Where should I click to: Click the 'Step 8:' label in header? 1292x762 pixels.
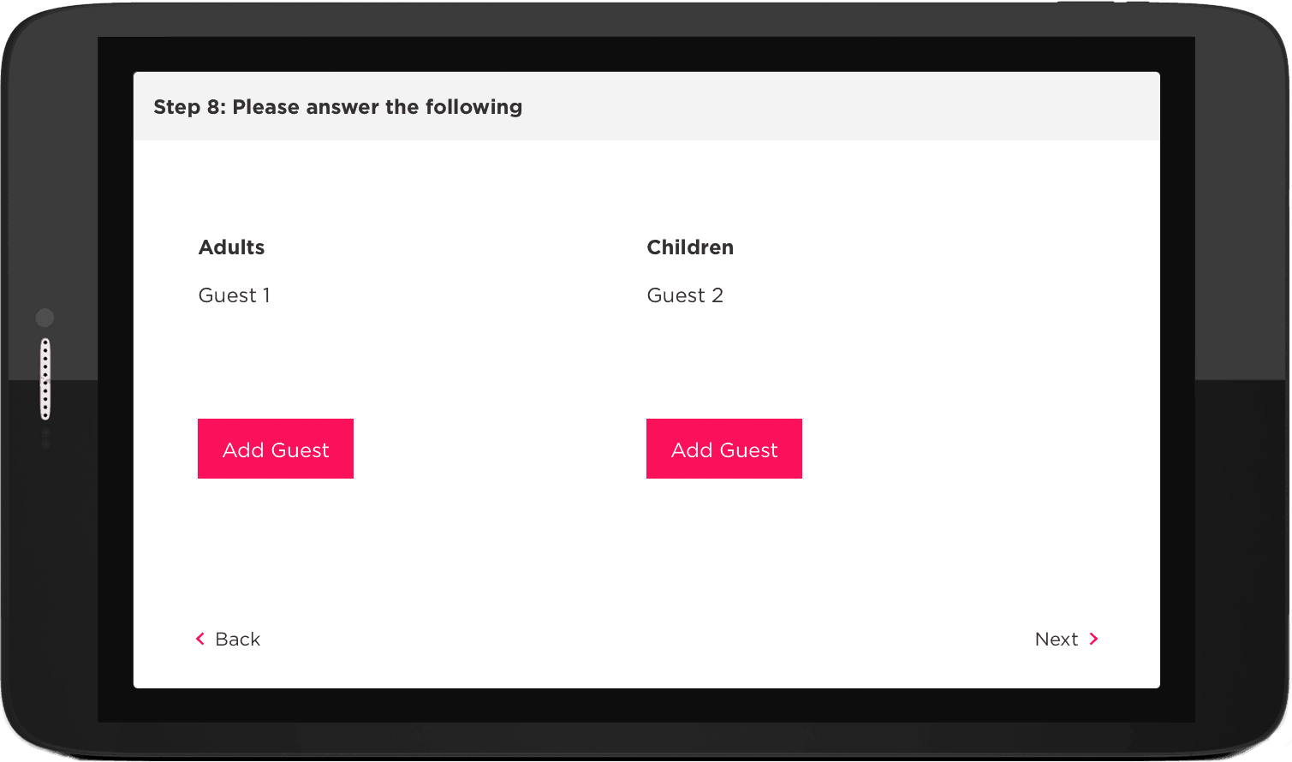pyautogui.click(x=189, y=107)
